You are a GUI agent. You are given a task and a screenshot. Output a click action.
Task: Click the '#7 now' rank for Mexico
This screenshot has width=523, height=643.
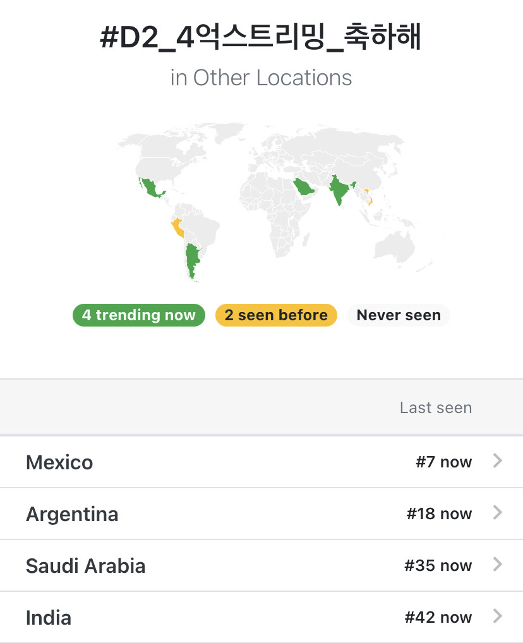(444, 462)
